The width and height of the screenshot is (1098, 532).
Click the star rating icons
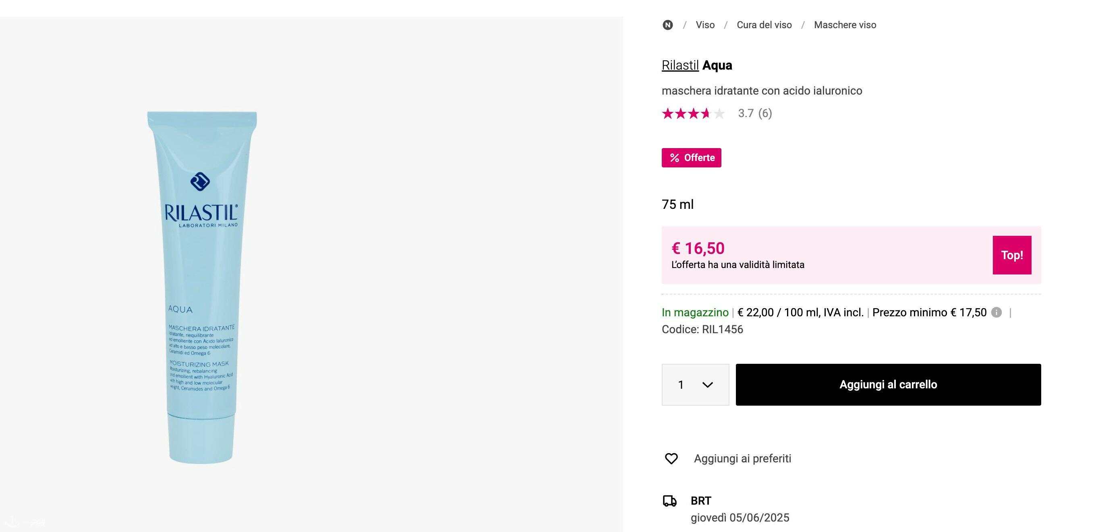pos(693,113)
